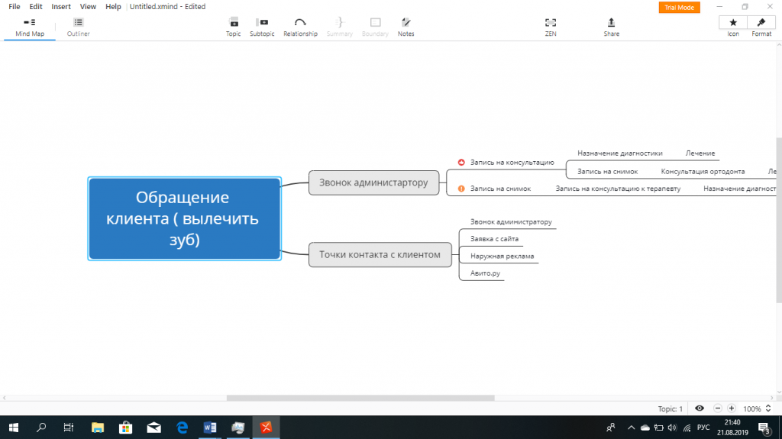The image size is (782, 439).
Task: Open the Format panel
Action: pos(761,26)
